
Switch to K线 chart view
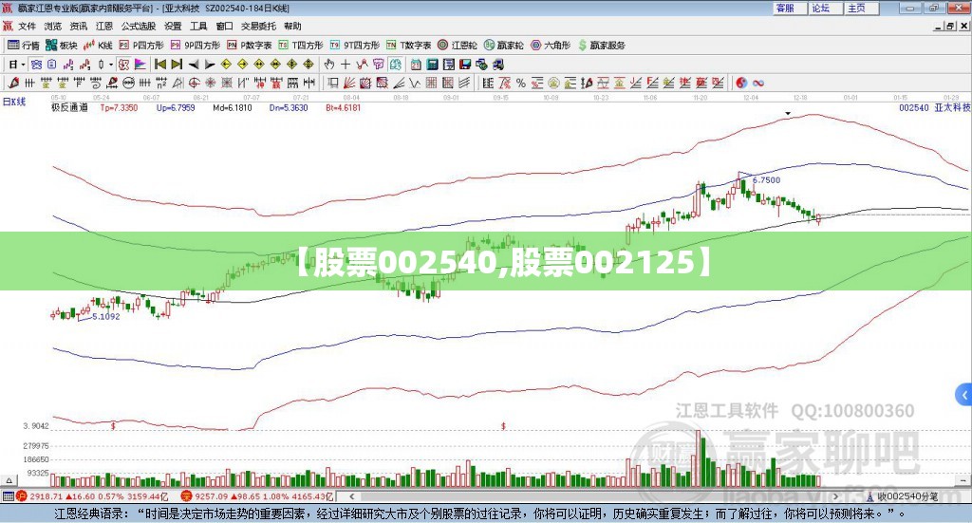[x=98, y=46]
